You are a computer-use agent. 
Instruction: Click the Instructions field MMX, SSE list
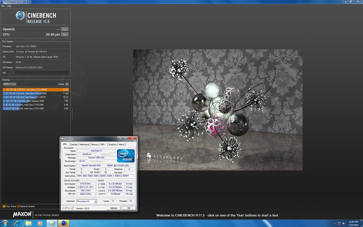coord(105,176)
